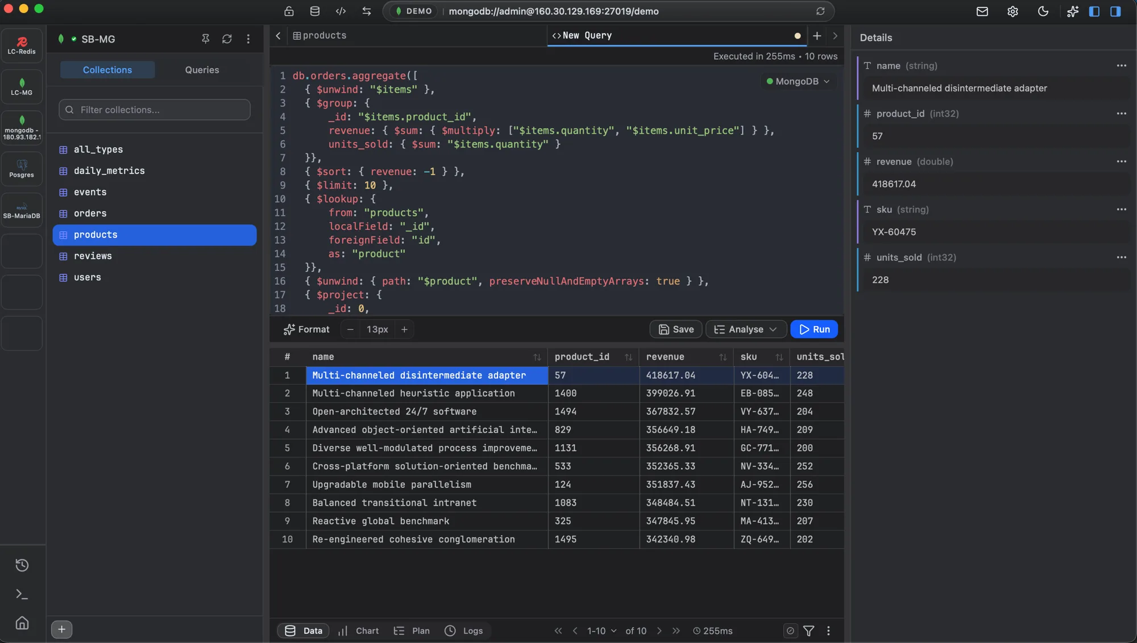Go to home screen icon

22,623
